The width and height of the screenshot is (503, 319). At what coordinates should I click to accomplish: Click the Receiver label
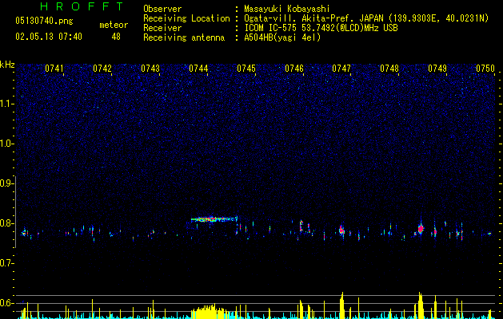[x=162, y=28]
